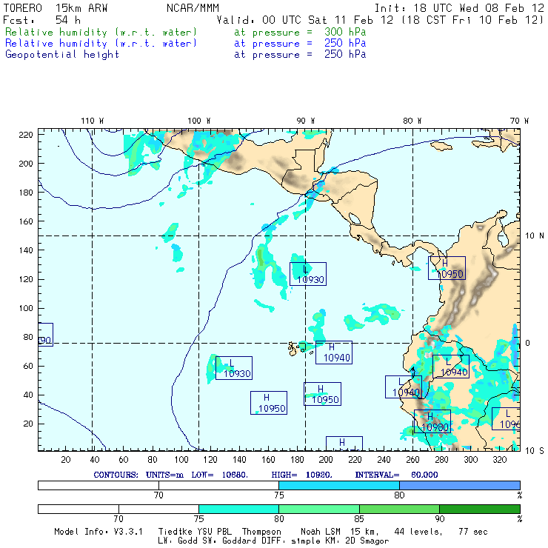548x548 pixels.
Task: Click the cyan 75–80% swatch on the upper color bar
Action: click(x=339, y=486)
